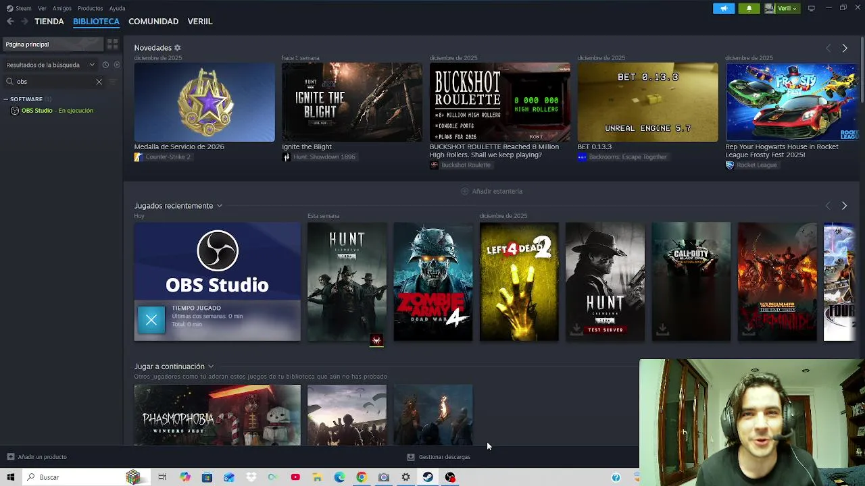This screenshot has width=865, height=486.
Task: Go forward with the navigation arrow
Action: coord(24,22)
